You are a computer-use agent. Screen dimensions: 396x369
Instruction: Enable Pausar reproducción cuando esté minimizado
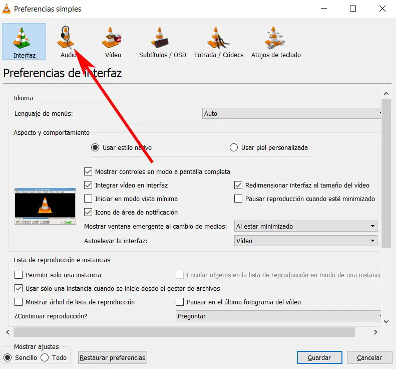(238, 199)
